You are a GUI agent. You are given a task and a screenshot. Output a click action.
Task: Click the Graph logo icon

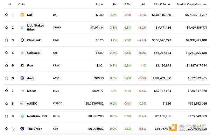22,129
